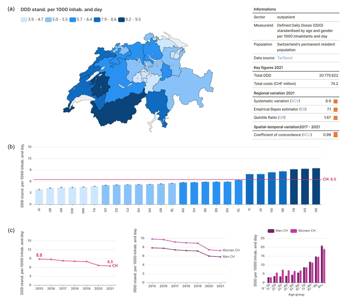Follow the QR link in Quintile Ratio row
This screenshot has height=301, width=351.
[x=281, y=117]
